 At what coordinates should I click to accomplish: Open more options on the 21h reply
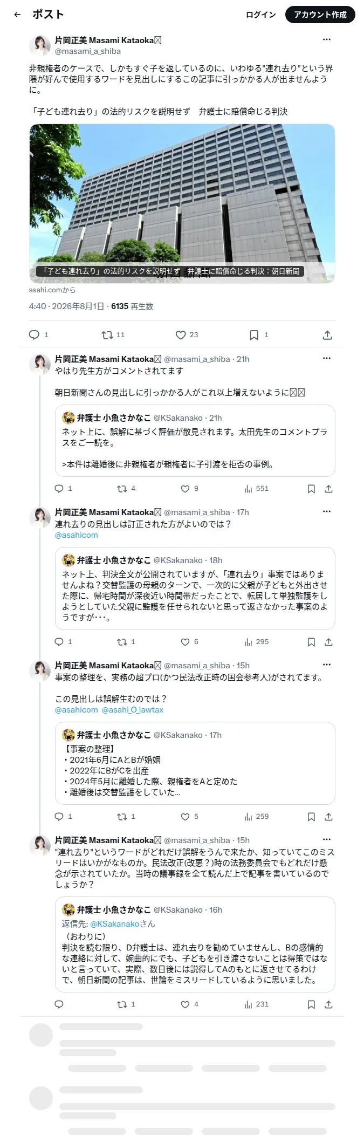pyautogui.click(x=327, y=358)
